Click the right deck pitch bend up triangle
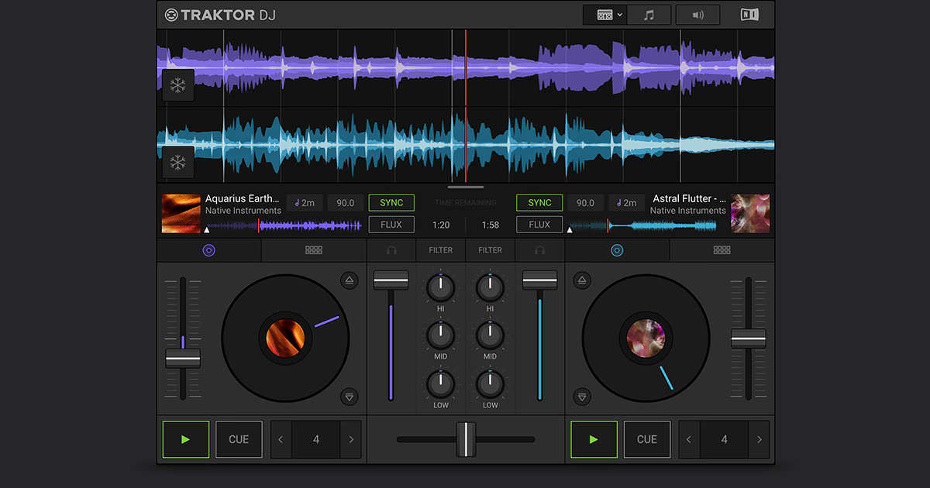 pos(583,280)
